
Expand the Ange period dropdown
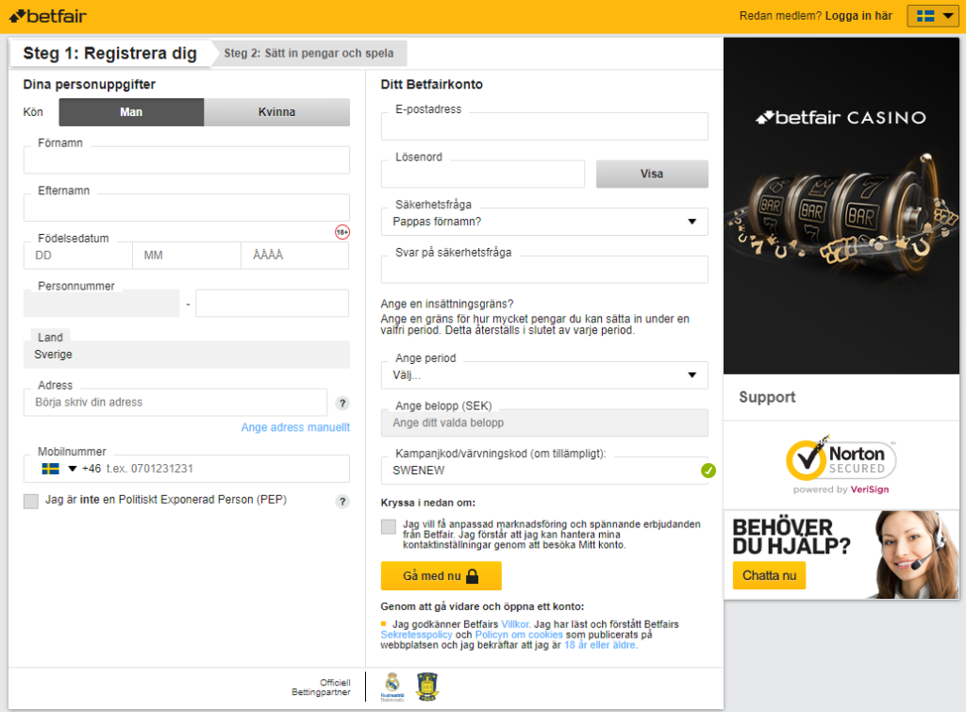pyautogui.click(x=544, y=375)
